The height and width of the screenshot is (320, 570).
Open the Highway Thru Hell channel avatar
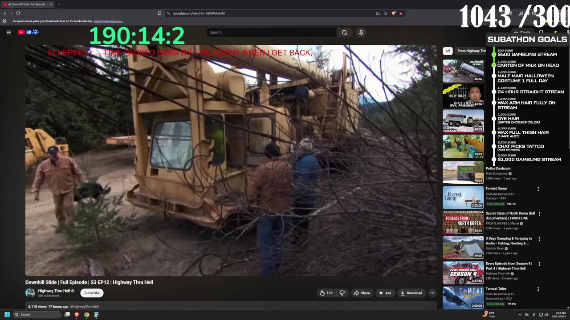point(30,292)
